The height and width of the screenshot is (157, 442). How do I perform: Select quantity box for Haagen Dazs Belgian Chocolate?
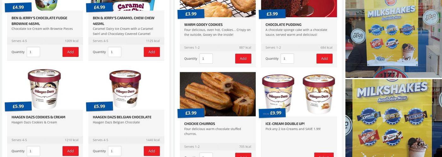tap(115, 151)
